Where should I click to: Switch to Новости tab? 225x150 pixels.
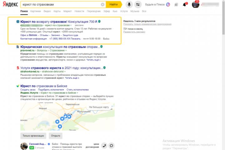pyautogui.click(x=79, y=11)
